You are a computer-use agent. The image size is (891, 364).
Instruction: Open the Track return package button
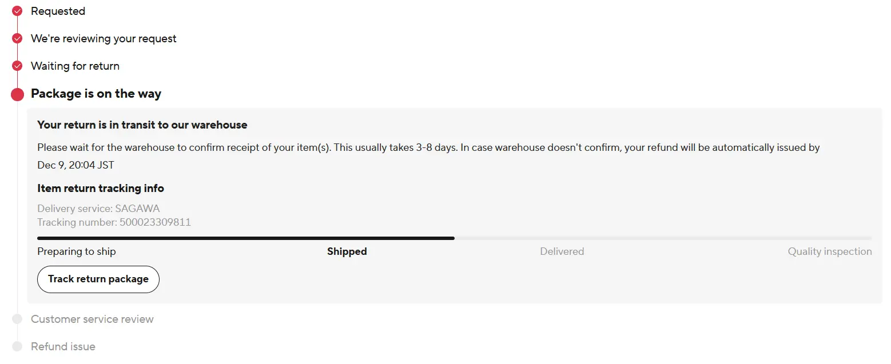click(98, 279)
